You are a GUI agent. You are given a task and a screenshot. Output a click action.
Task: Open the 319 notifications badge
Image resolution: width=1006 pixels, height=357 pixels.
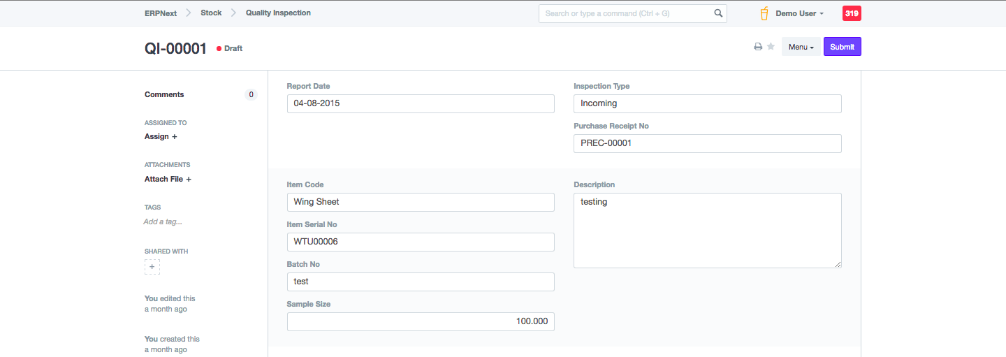[852, 13]
